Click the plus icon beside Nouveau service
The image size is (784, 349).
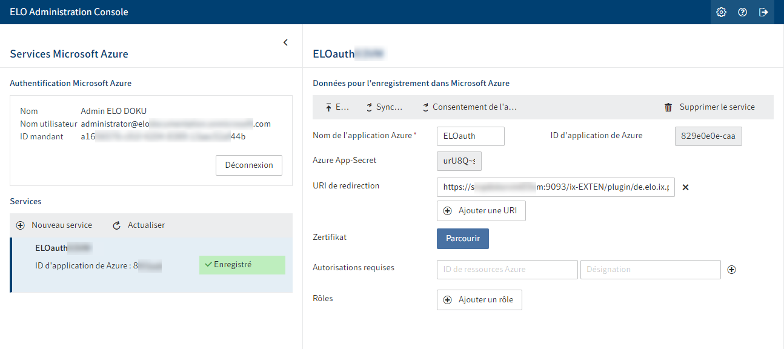pyautogui.click(x=21, y=225)
